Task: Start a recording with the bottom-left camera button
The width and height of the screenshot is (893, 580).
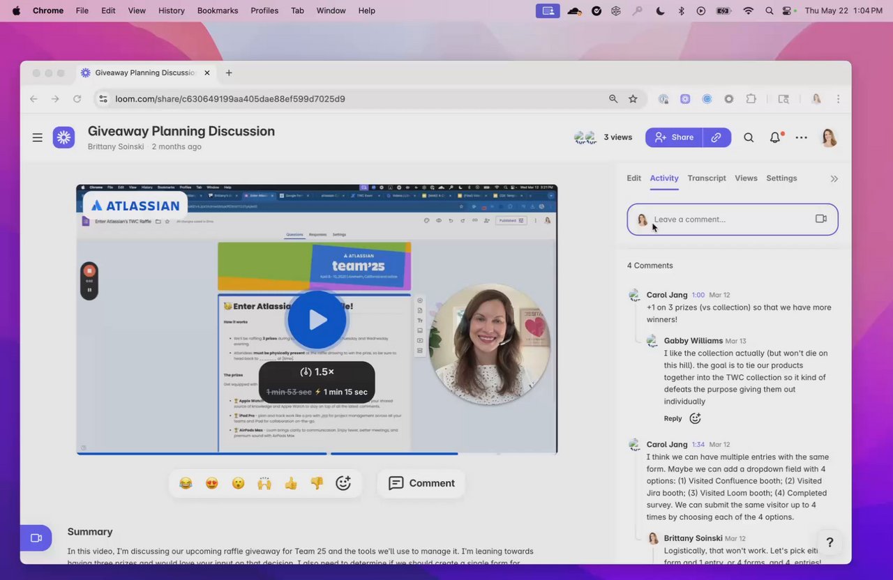Action: [36, 538]
